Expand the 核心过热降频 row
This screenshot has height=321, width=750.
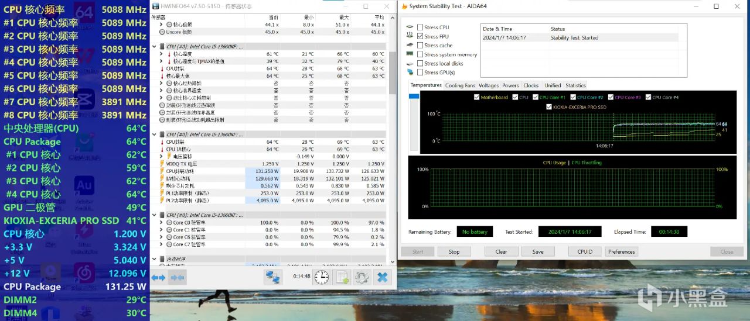[x=161, y=83]
